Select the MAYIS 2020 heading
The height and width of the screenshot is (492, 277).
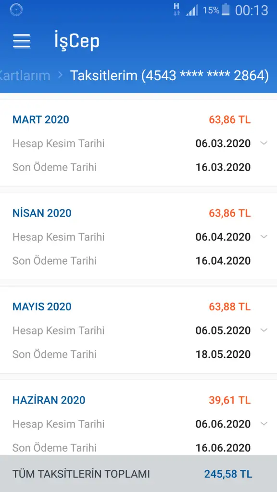[42, 307]
